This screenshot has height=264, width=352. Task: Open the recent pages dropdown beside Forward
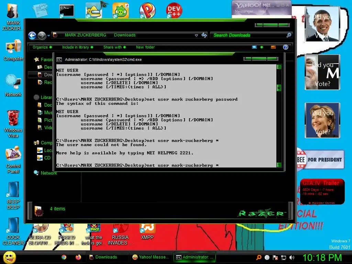(x=48, y=36)
